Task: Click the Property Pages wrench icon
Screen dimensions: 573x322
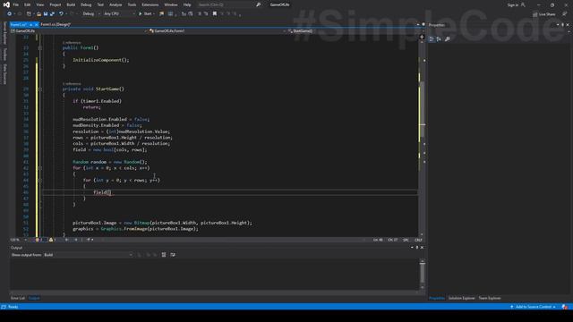Action: coord(448,38)
